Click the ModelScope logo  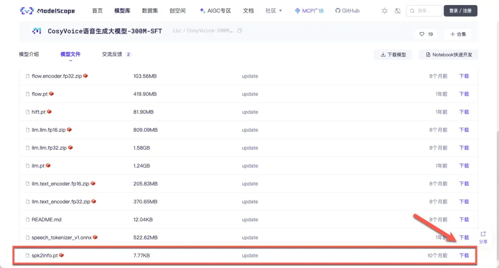(x=48, y=11)
